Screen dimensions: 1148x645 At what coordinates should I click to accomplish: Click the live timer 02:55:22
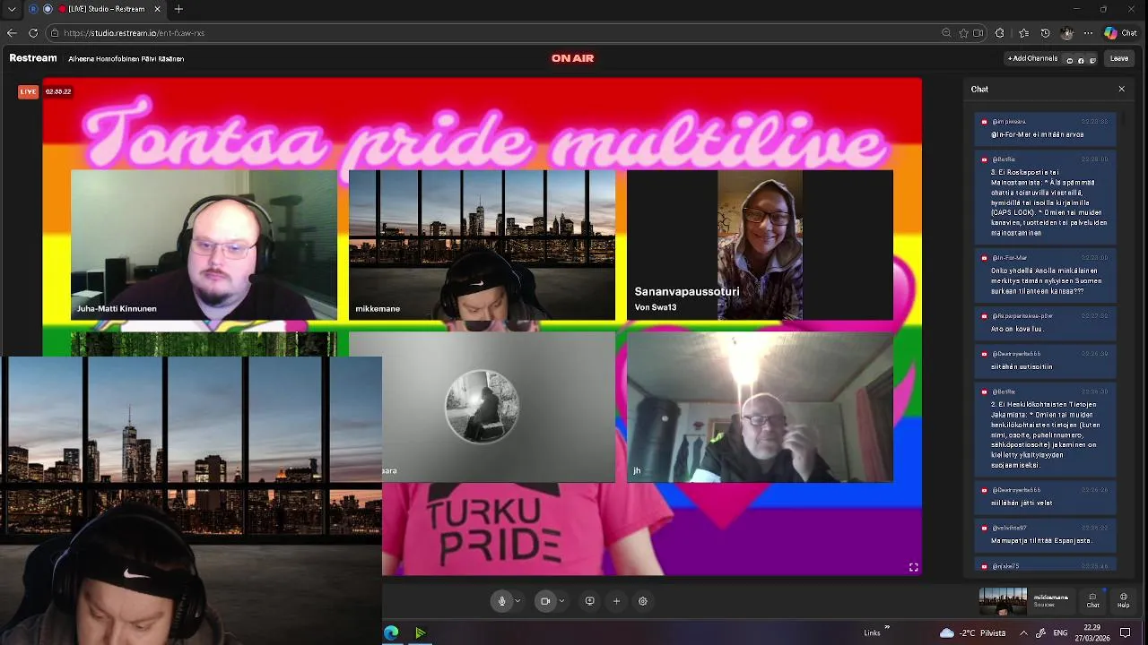[x=58, y=91]
